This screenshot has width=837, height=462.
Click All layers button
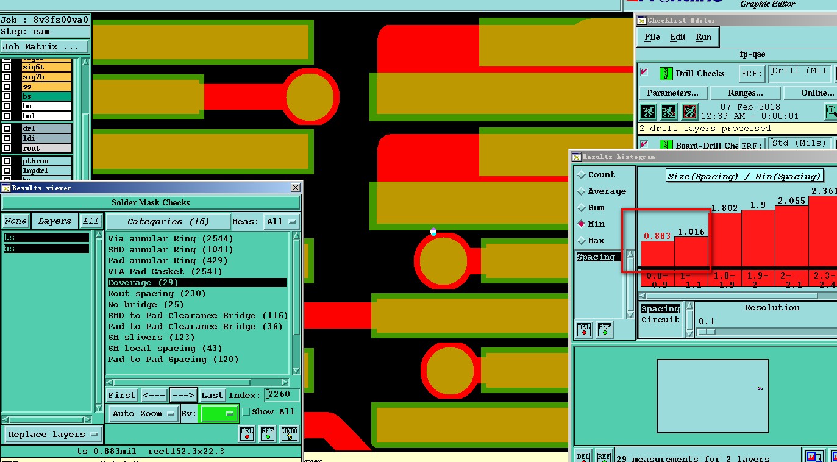coord(91,221)
